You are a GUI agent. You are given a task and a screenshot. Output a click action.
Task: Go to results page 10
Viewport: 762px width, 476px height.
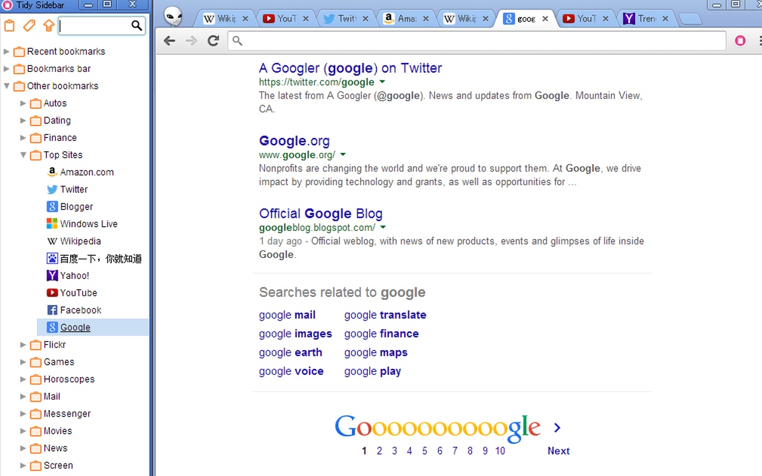pyautogui.click(x=500, y=450)
